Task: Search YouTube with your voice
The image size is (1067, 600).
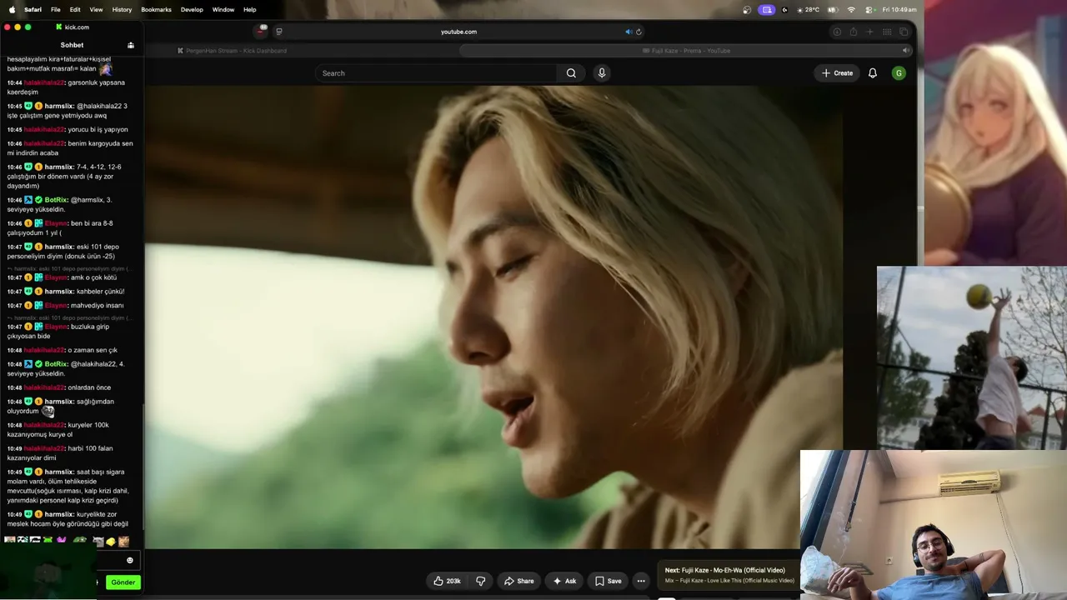Action: click(x=602, y=73)
